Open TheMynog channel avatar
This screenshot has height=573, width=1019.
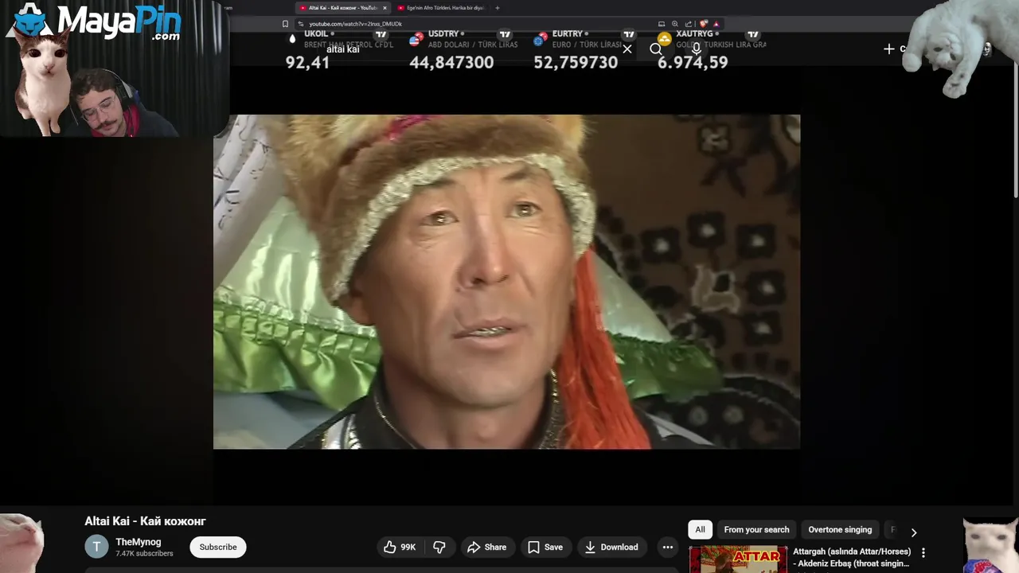click(96, 547)
